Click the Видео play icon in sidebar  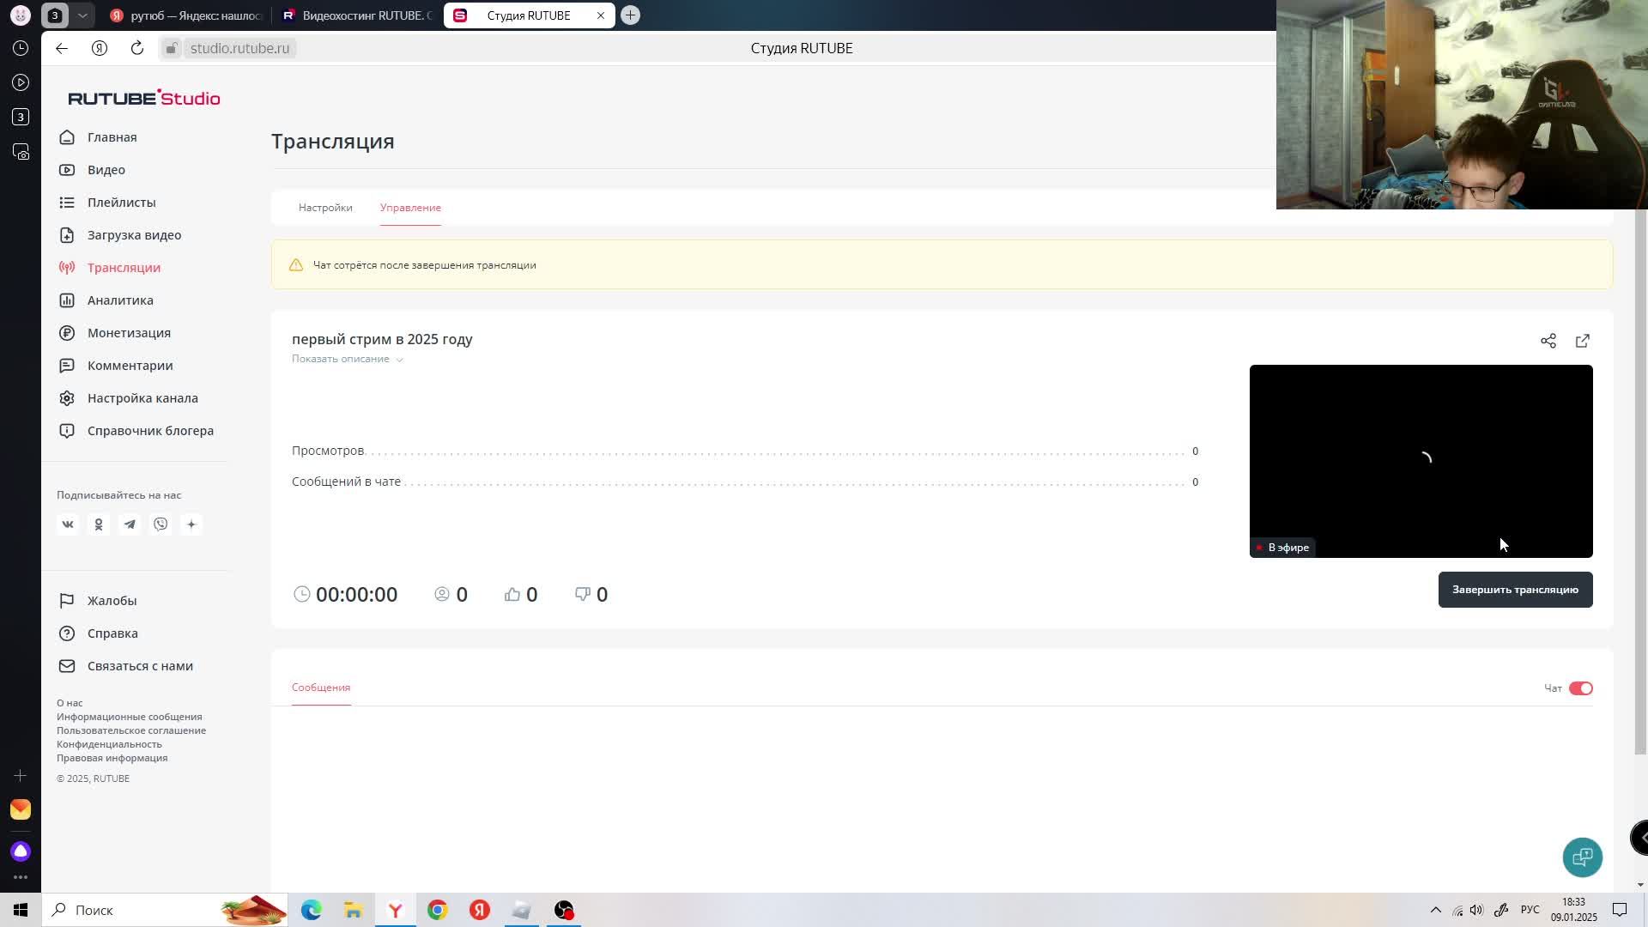coord(67,170)
